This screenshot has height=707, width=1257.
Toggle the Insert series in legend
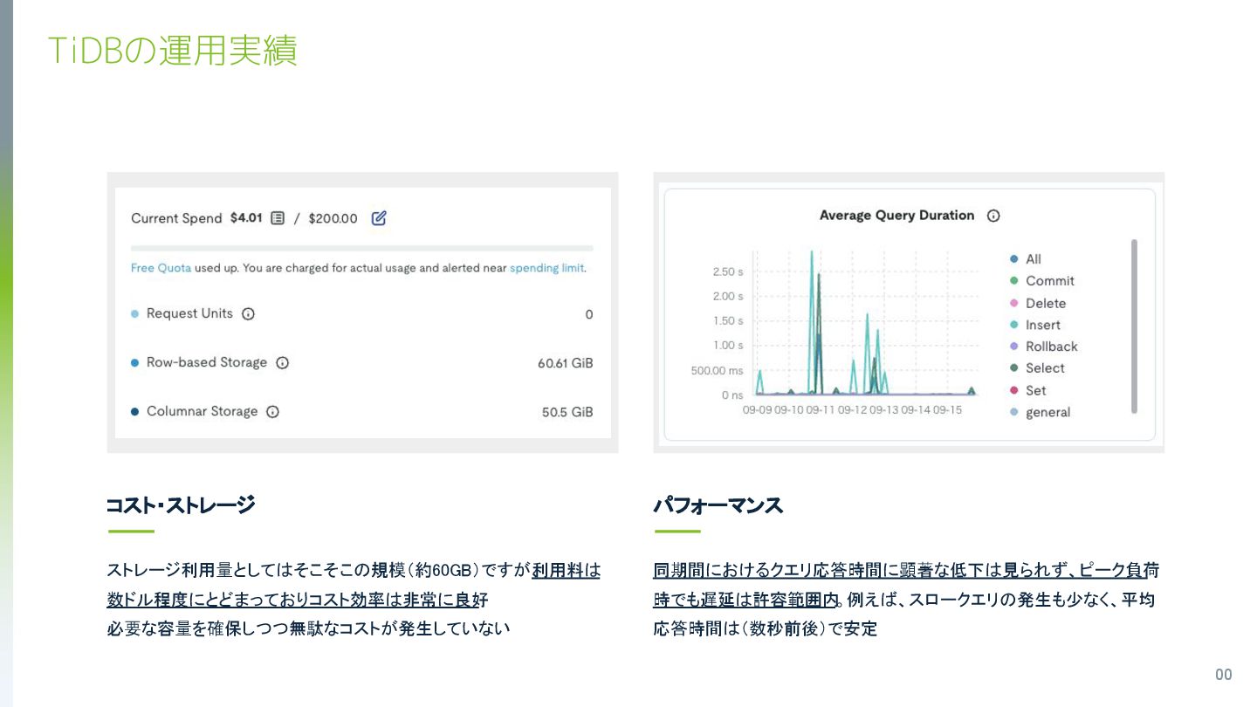tap(1035, 325)
